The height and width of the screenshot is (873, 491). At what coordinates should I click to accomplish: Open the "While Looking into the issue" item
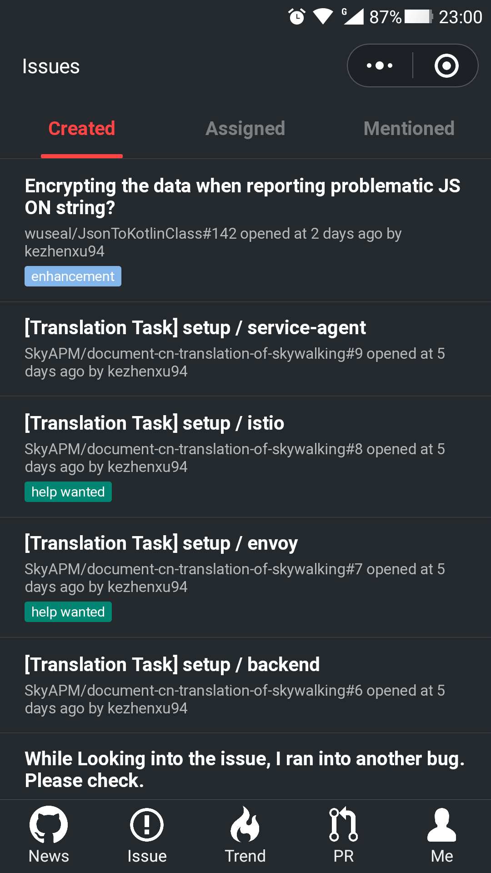(245, 769)
